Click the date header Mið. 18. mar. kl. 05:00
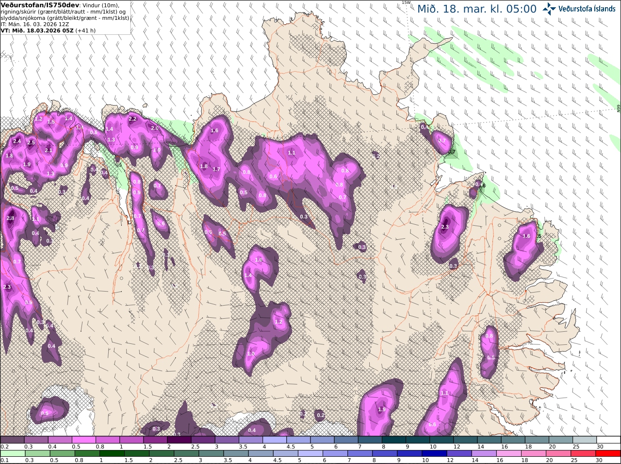This screenshot has height=464, width=621. 477,9
